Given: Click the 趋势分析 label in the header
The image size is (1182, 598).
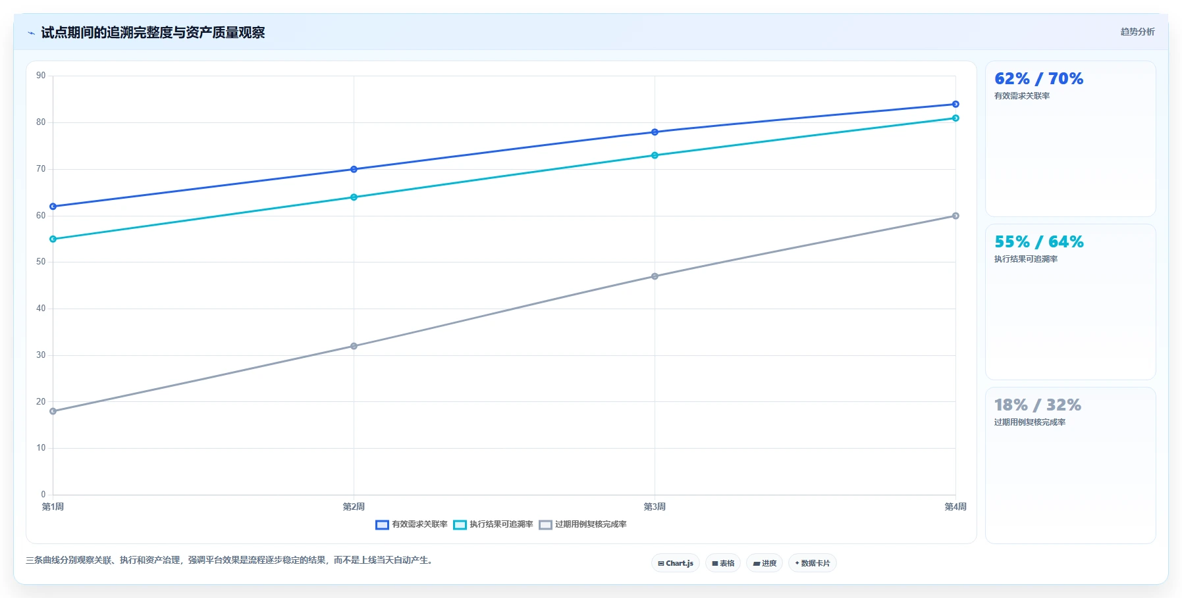Looking at the screenshot, I should pos(1137,32).
